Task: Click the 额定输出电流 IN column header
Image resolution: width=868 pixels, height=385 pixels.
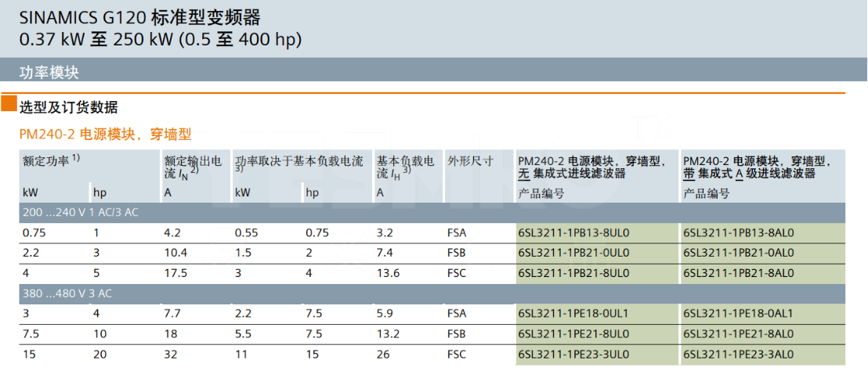Action: 193,167
